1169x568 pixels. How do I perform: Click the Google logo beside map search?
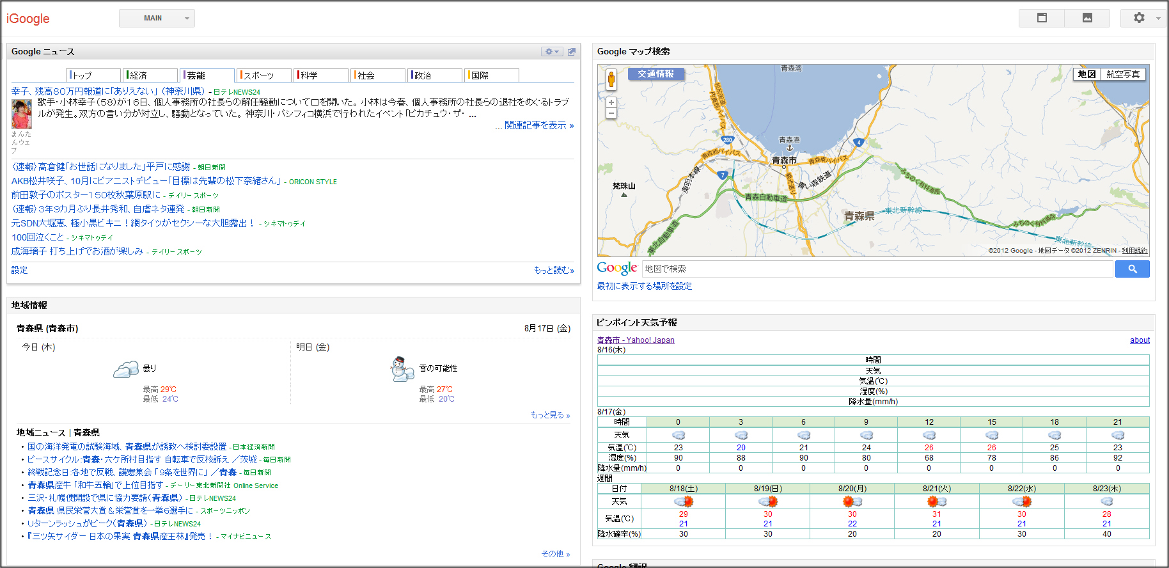[617, 268]
